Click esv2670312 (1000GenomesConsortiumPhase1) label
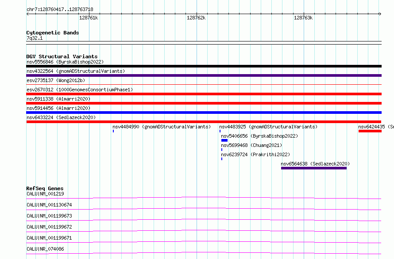The height and width of the screenshot is (259, 394). coord(80,90)
